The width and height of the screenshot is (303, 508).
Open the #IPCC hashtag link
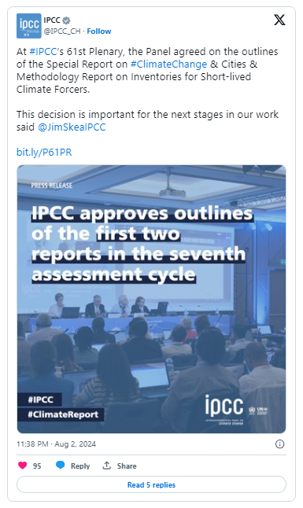[x=42, y=52]
